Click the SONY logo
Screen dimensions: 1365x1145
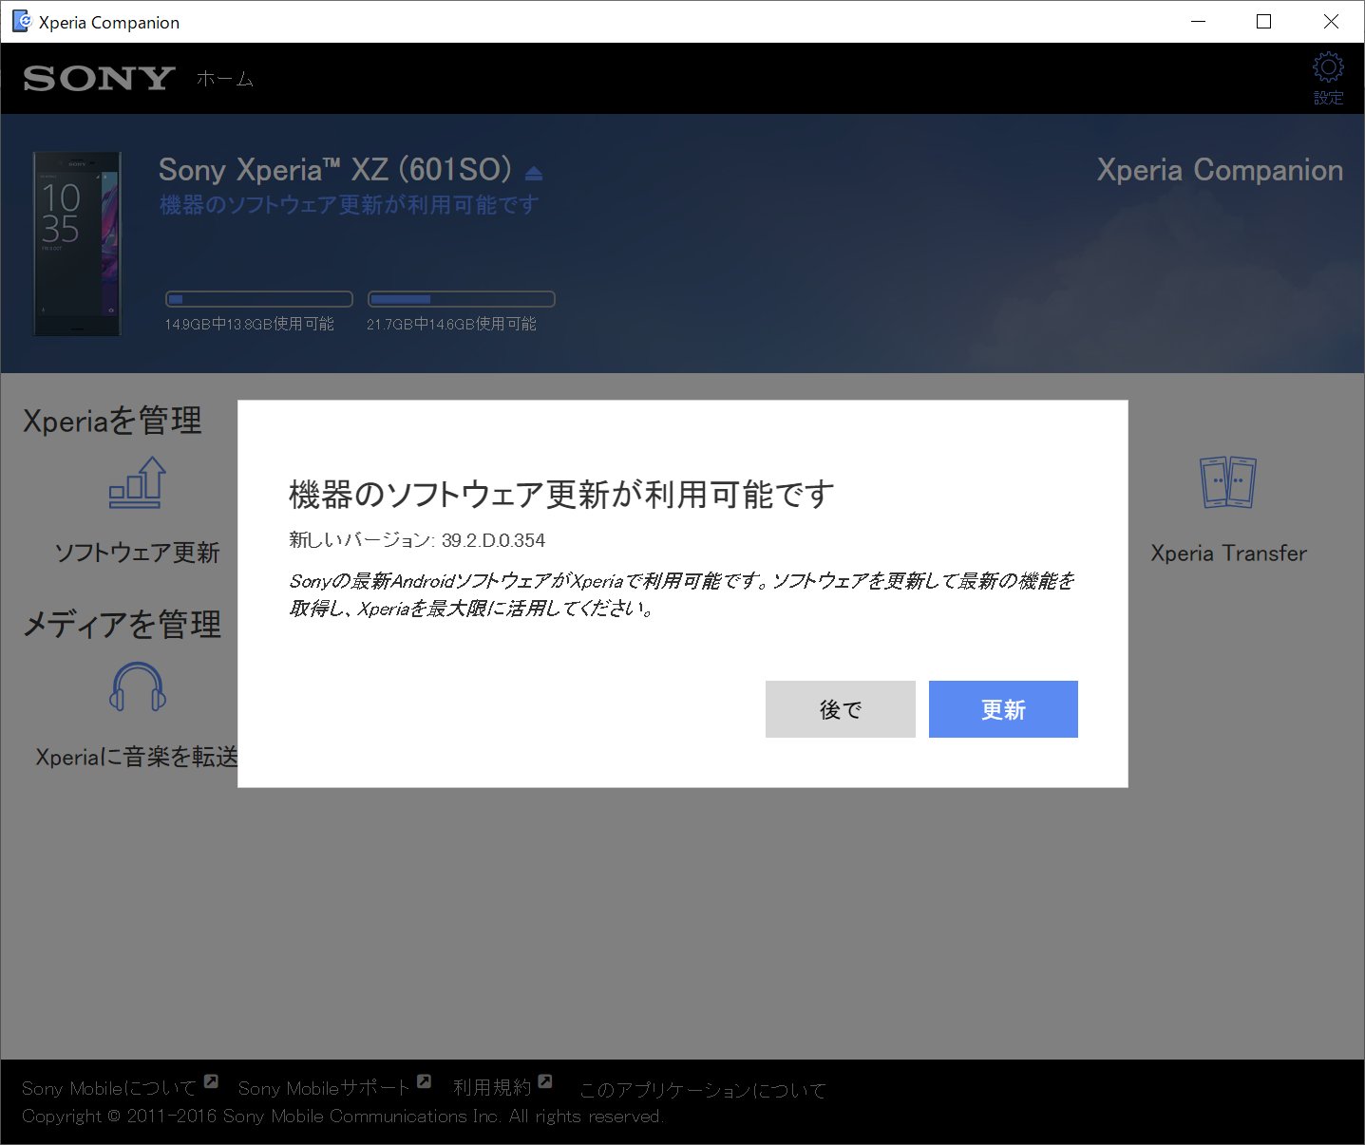point(99,79)
